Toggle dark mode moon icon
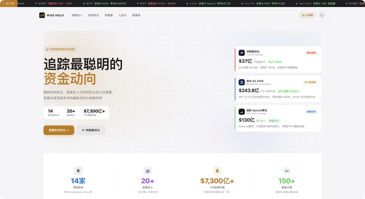365x199 pixels. 322,15
